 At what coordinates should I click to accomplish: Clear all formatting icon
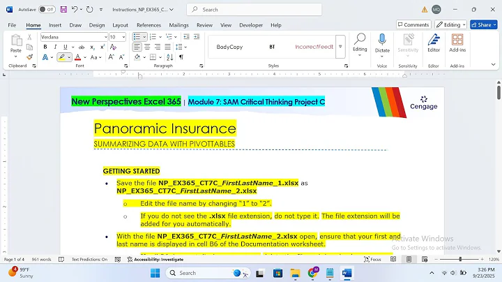coord(113,47)
